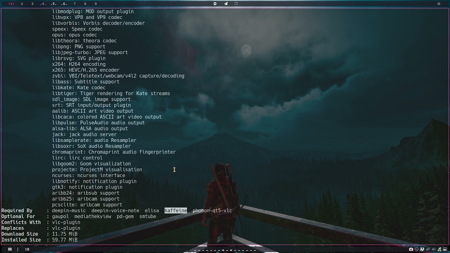Open the Telegram paper plane icon
This screenshot has width=450, height=253.
[226, 4]
